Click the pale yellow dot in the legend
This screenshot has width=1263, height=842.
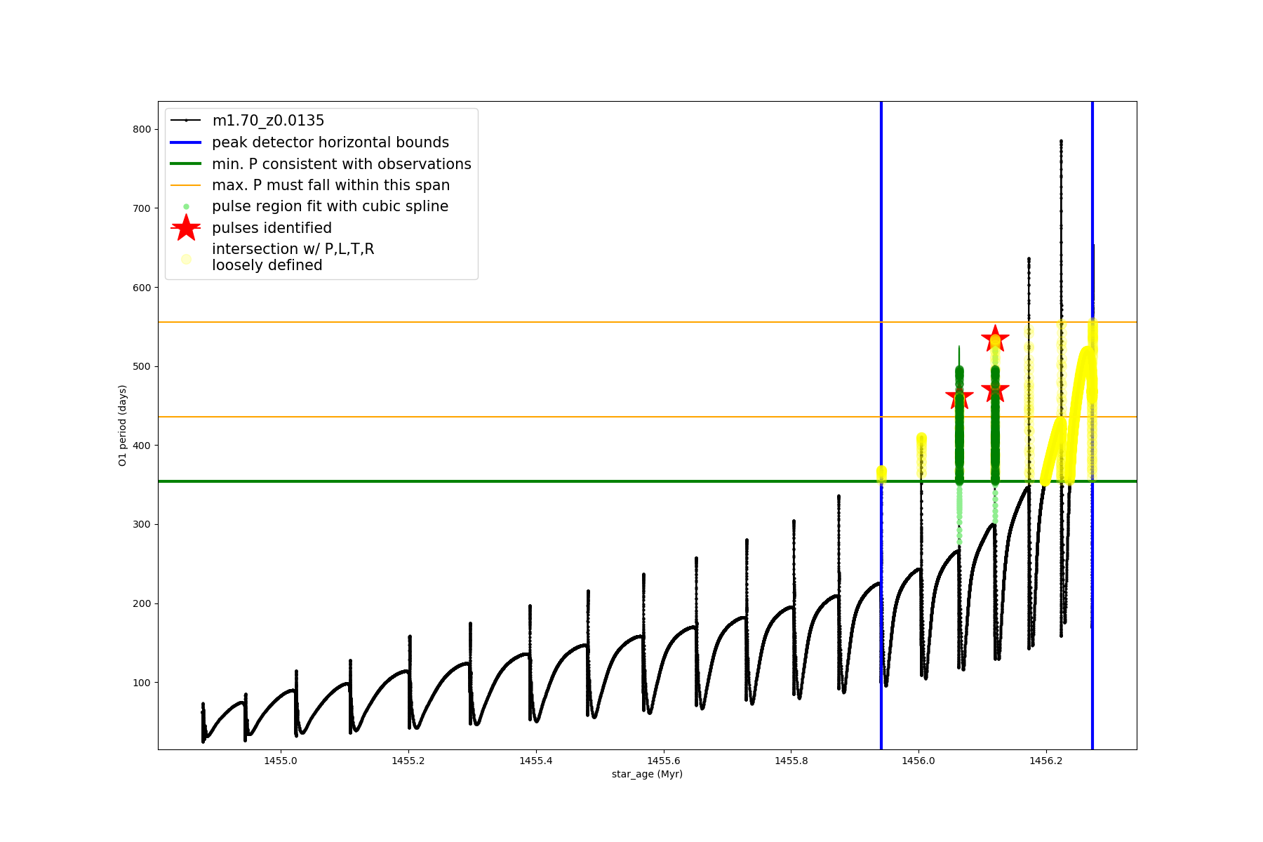tap(186, 259)
